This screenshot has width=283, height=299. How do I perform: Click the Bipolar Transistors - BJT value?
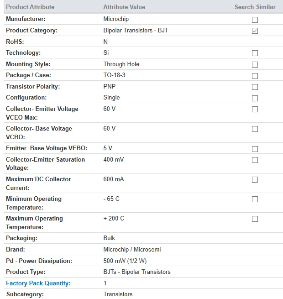[136, 30]
